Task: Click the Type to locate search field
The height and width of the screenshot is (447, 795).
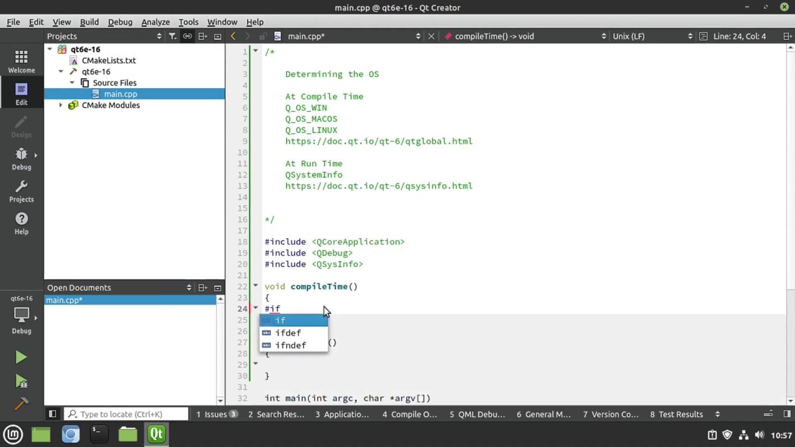Action: pos(127,415)
